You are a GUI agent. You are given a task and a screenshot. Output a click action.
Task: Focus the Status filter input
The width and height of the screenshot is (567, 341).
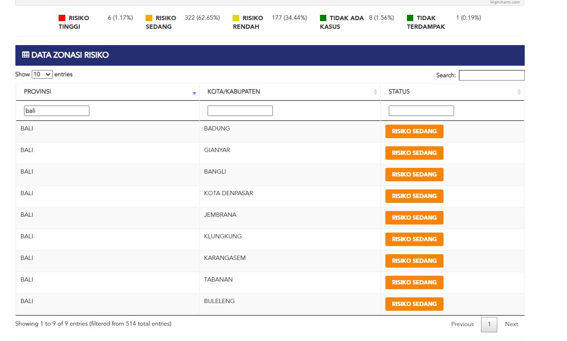421,111
